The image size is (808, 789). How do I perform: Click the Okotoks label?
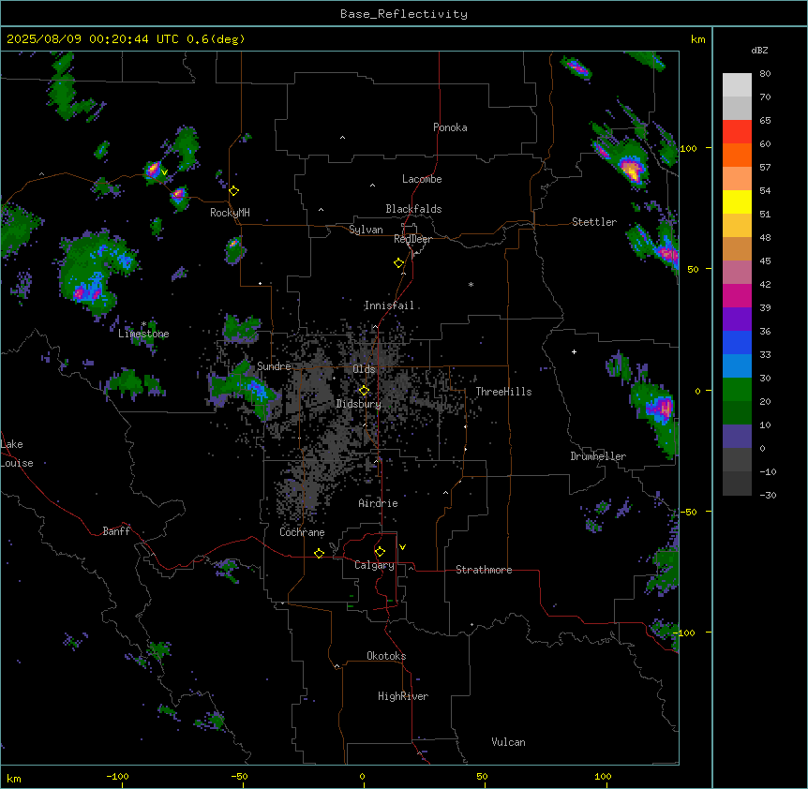(386, 656)
